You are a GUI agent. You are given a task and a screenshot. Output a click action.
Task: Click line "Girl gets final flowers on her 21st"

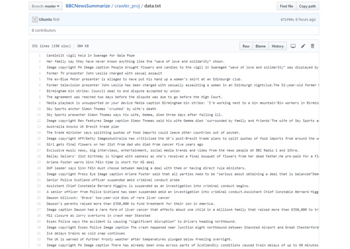[x=125, y=144]
